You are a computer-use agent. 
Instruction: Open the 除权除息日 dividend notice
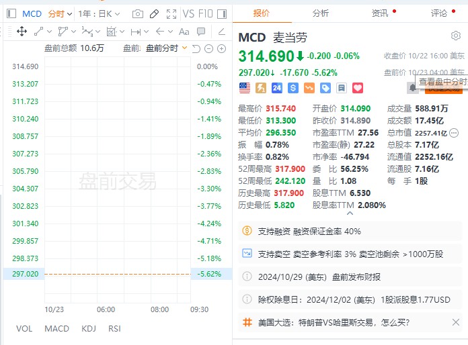pyautogui.click(x=350, y=299)
